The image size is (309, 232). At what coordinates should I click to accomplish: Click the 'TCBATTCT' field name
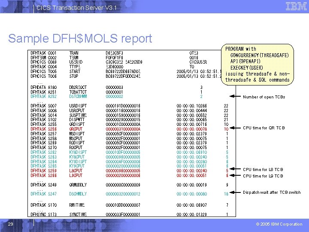78,92
